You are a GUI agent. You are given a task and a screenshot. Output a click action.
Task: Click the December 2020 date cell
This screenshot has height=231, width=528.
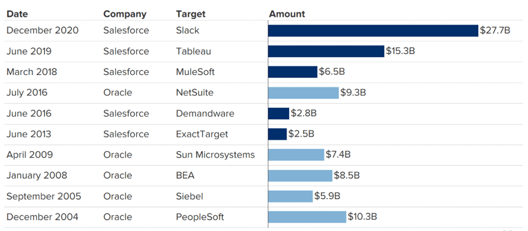click(x=43, y=31)
